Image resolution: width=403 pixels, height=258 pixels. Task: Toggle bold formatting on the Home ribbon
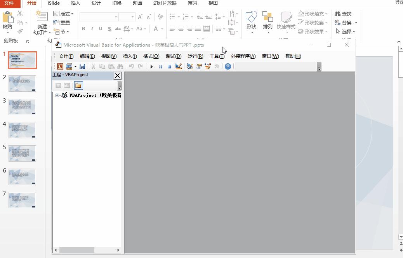click(x=83, y=29)
